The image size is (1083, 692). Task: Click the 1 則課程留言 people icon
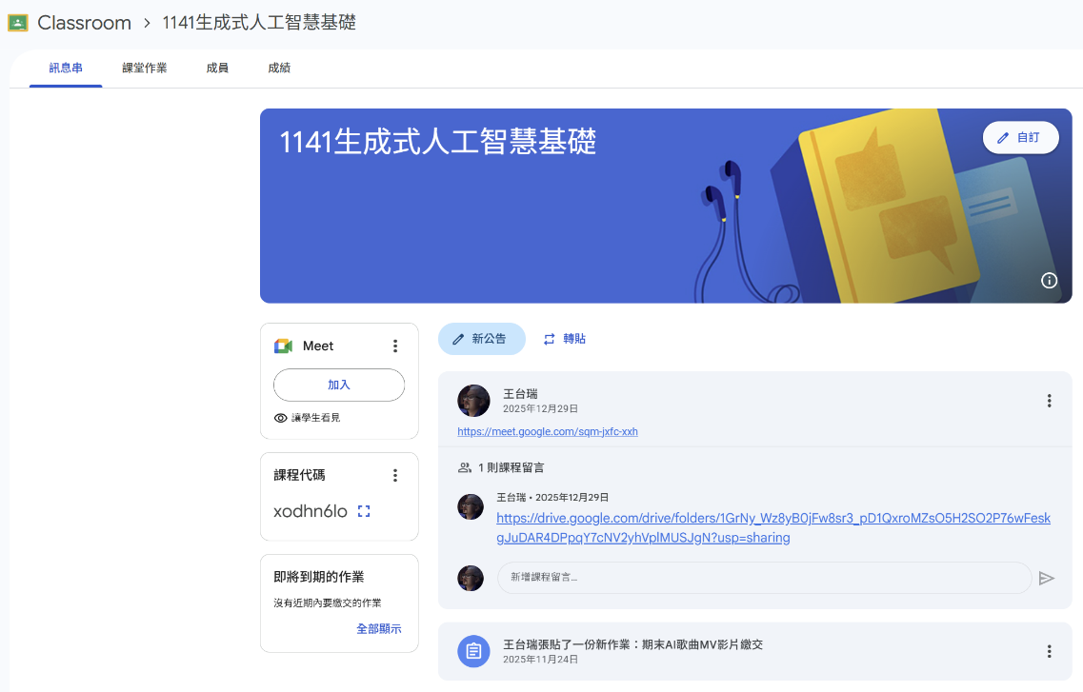coord(465,467)
